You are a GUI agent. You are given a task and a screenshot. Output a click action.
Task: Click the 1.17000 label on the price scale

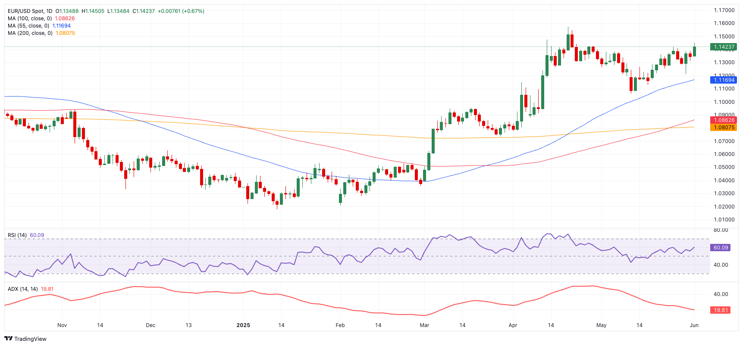pyautogui.click(x=724, y=10)
